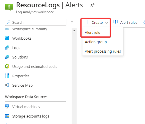Image resolution: width=145 pixels, height=124 pixels.
Task: Click the Logs icon in sidebar
Action: pos(7,48)
